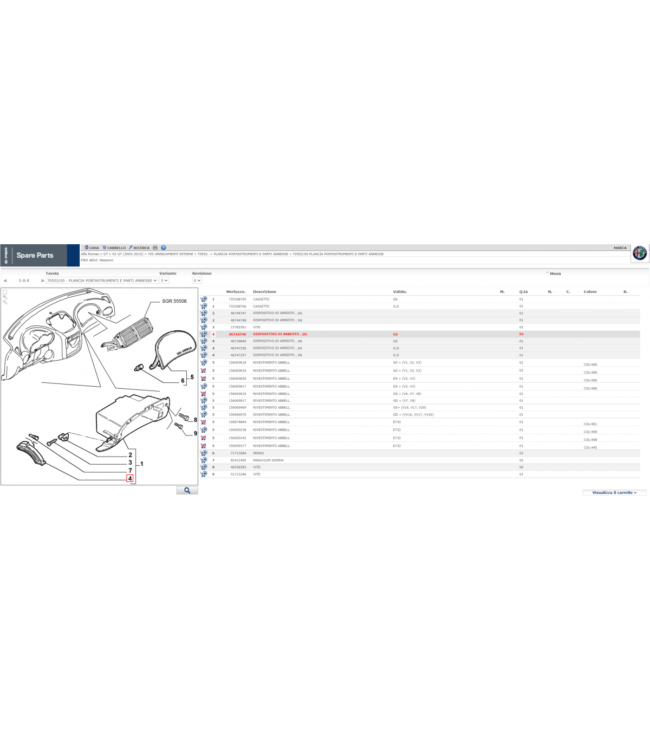
Task: Open the blue help question mark icon
Action: pyautogui.click(x=164, y=247)
